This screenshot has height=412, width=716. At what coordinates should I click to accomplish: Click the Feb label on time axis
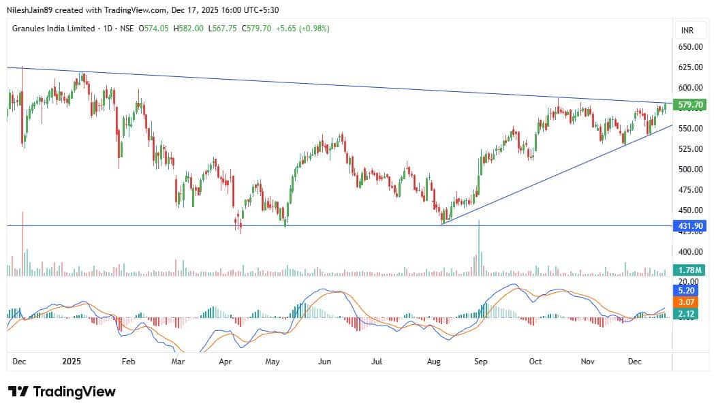click(128, 362)
